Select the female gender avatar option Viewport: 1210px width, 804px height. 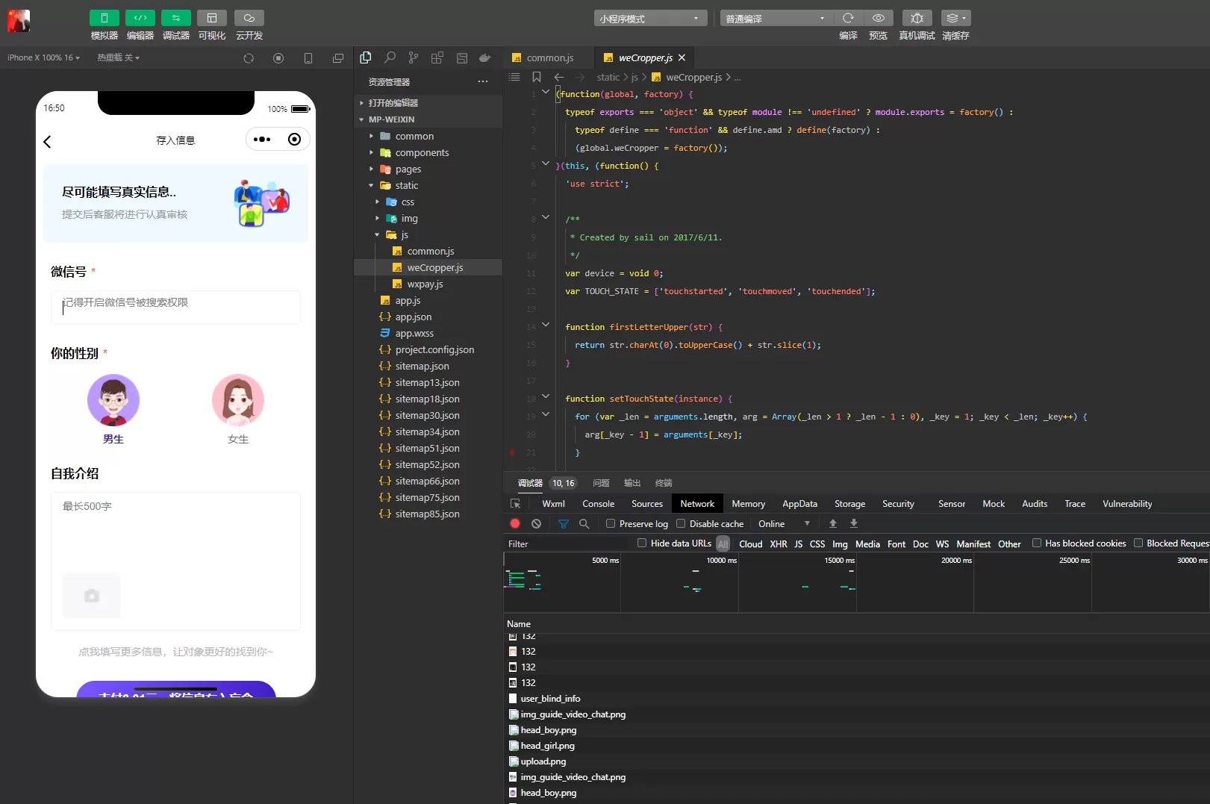[x=238, y=401]
